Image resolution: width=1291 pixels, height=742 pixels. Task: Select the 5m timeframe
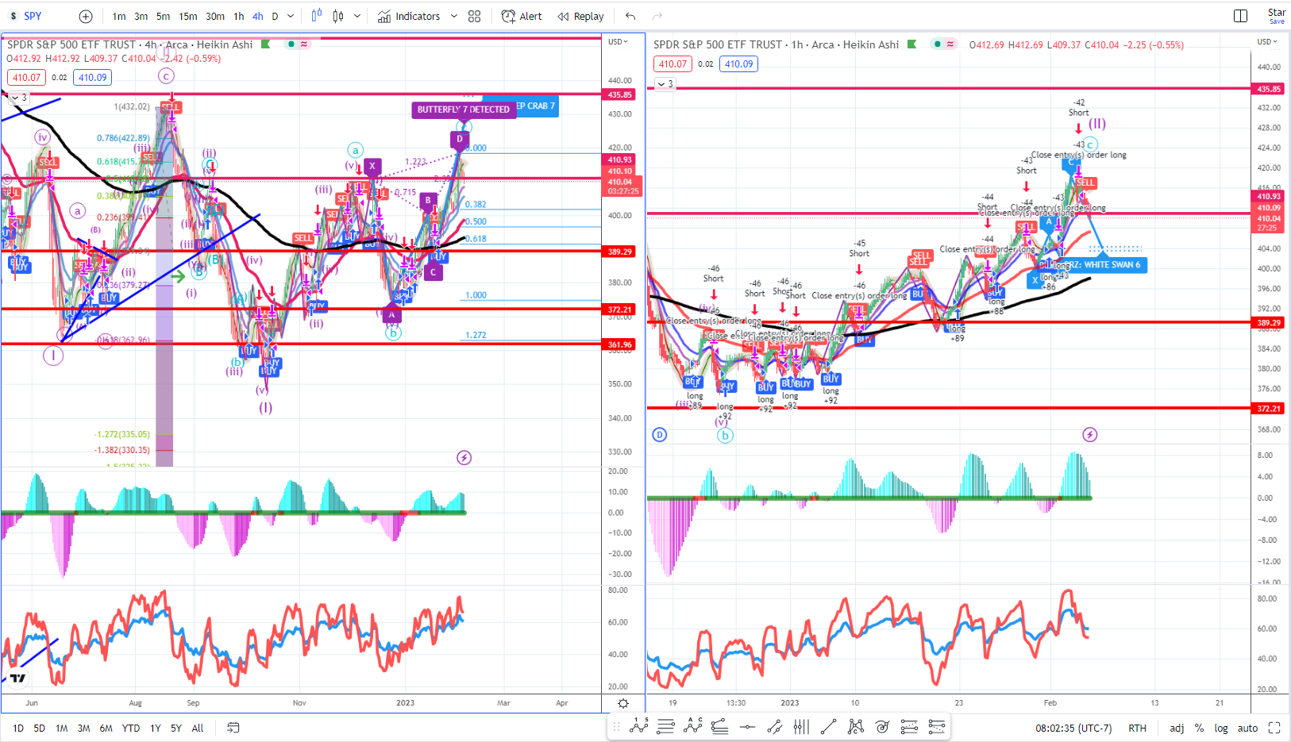point(163,16)
